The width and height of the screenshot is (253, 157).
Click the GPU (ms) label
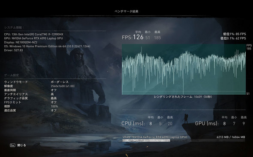(x=207, y=123)
